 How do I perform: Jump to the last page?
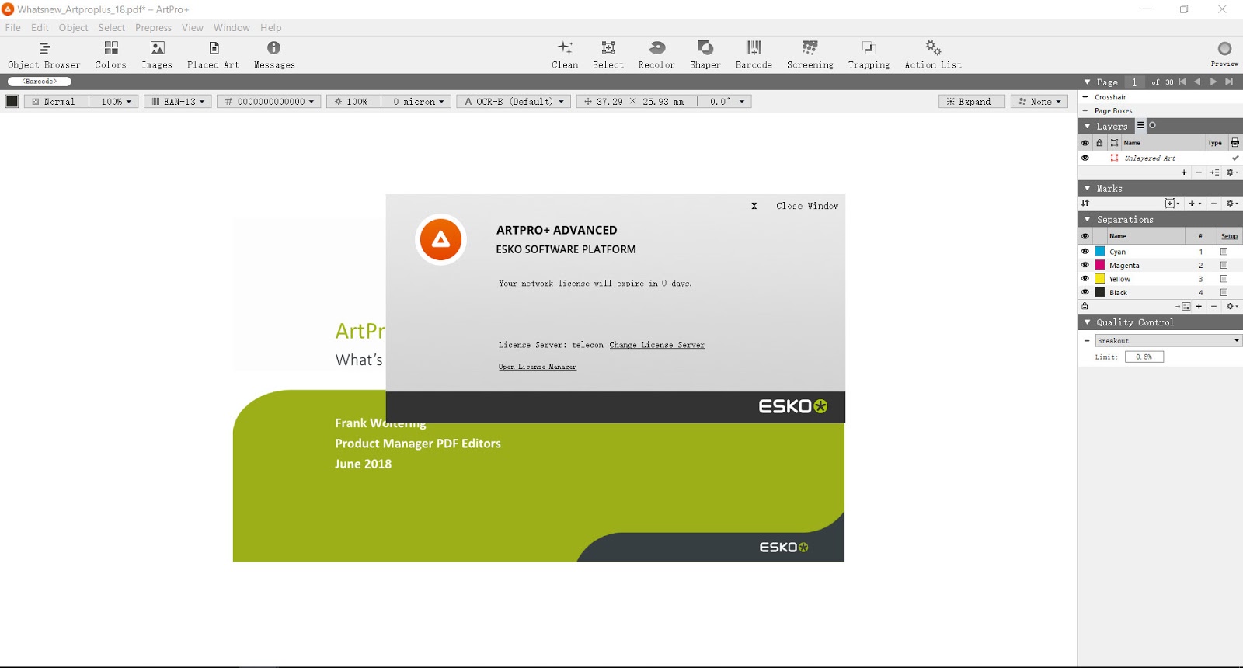1229,82
